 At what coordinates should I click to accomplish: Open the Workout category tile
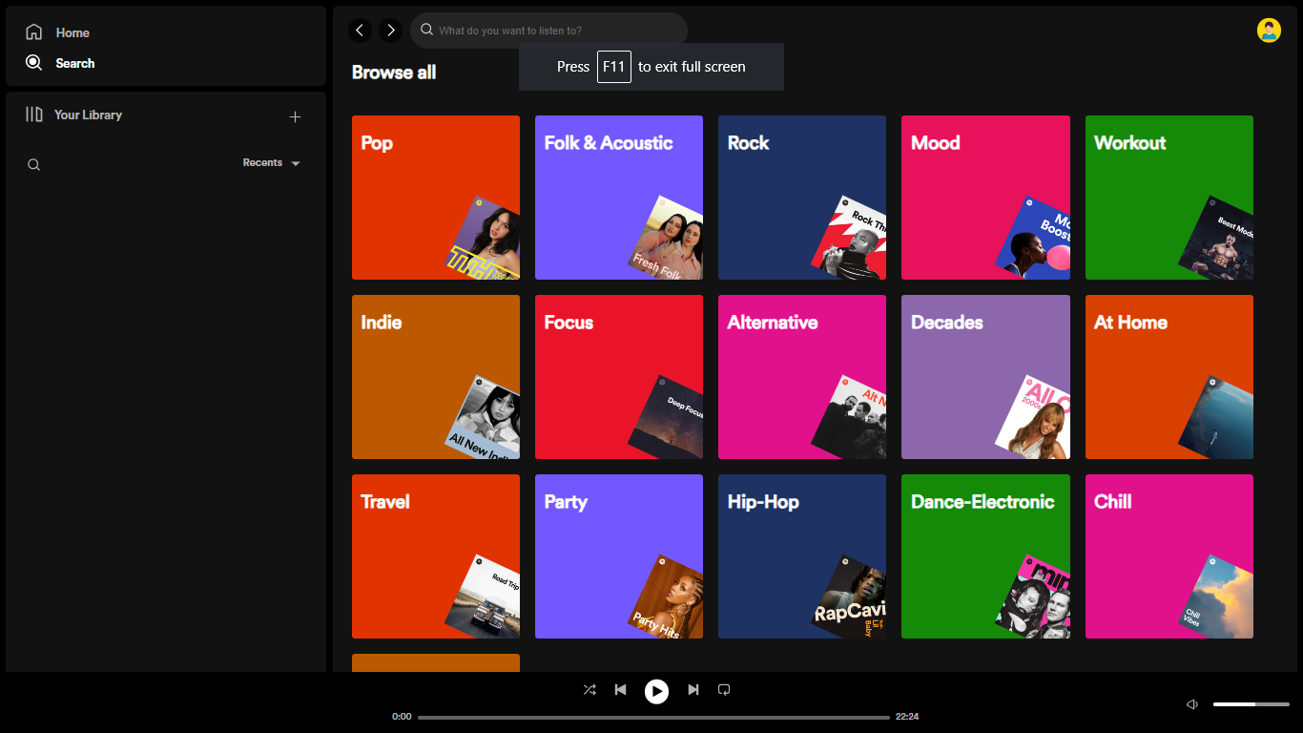click(x=1169, y=197)
